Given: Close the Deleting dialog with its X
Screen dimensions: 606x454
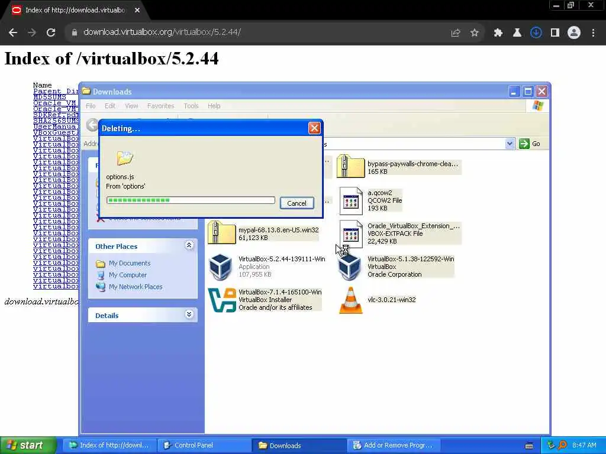Looking at the screenshot, I should point(314,128).
